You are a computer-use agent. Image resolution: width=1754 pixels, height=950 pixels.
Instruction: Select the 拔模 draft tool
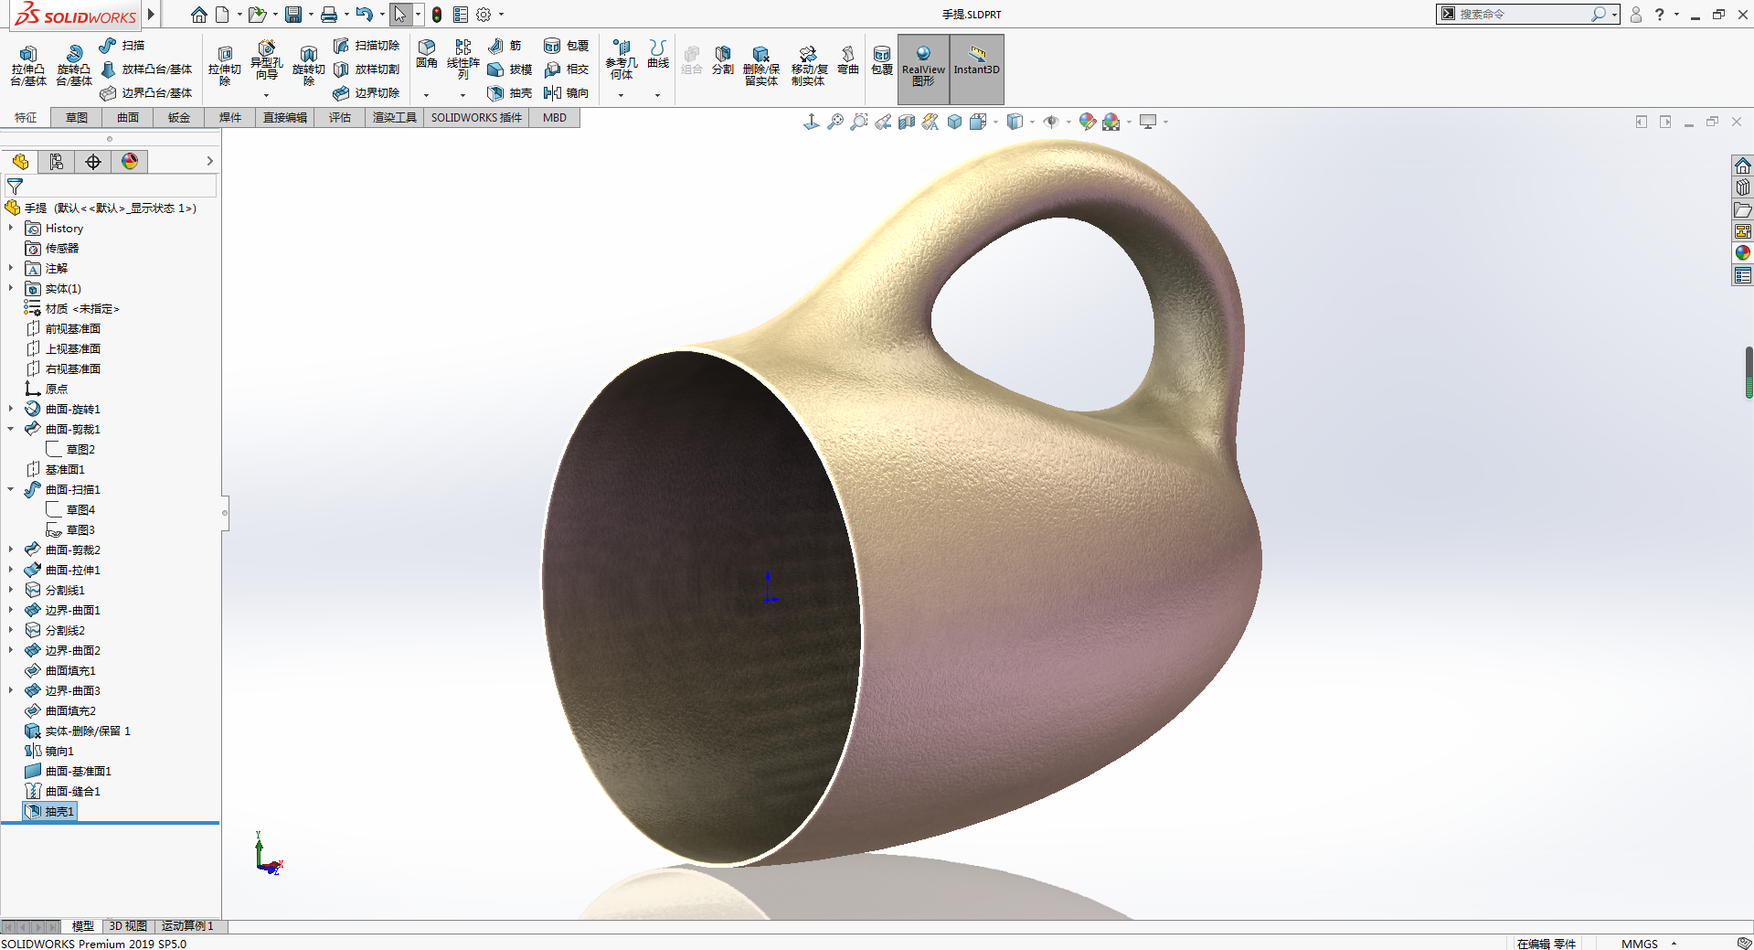point(509,69)
